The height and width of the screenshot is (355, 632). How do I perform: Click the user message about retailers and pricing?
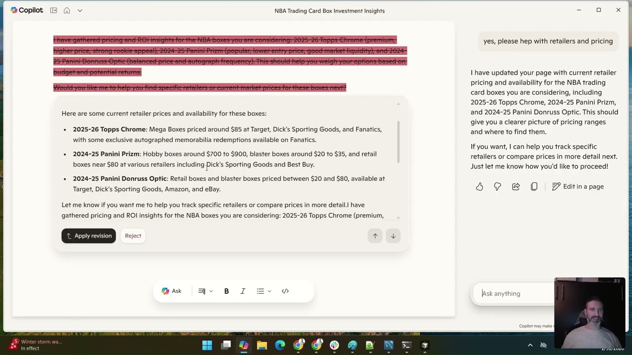[x=548, y=41]
